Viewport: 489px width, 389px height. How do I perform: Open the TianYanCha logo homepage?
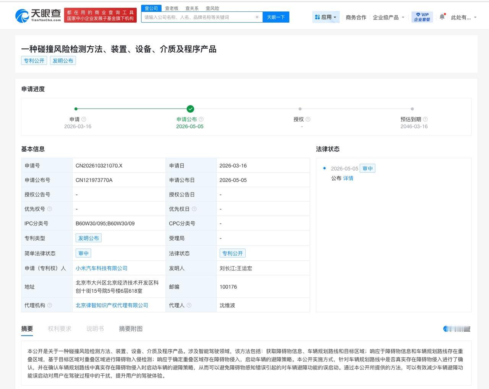pyautogui.click(x=38, y=15)
